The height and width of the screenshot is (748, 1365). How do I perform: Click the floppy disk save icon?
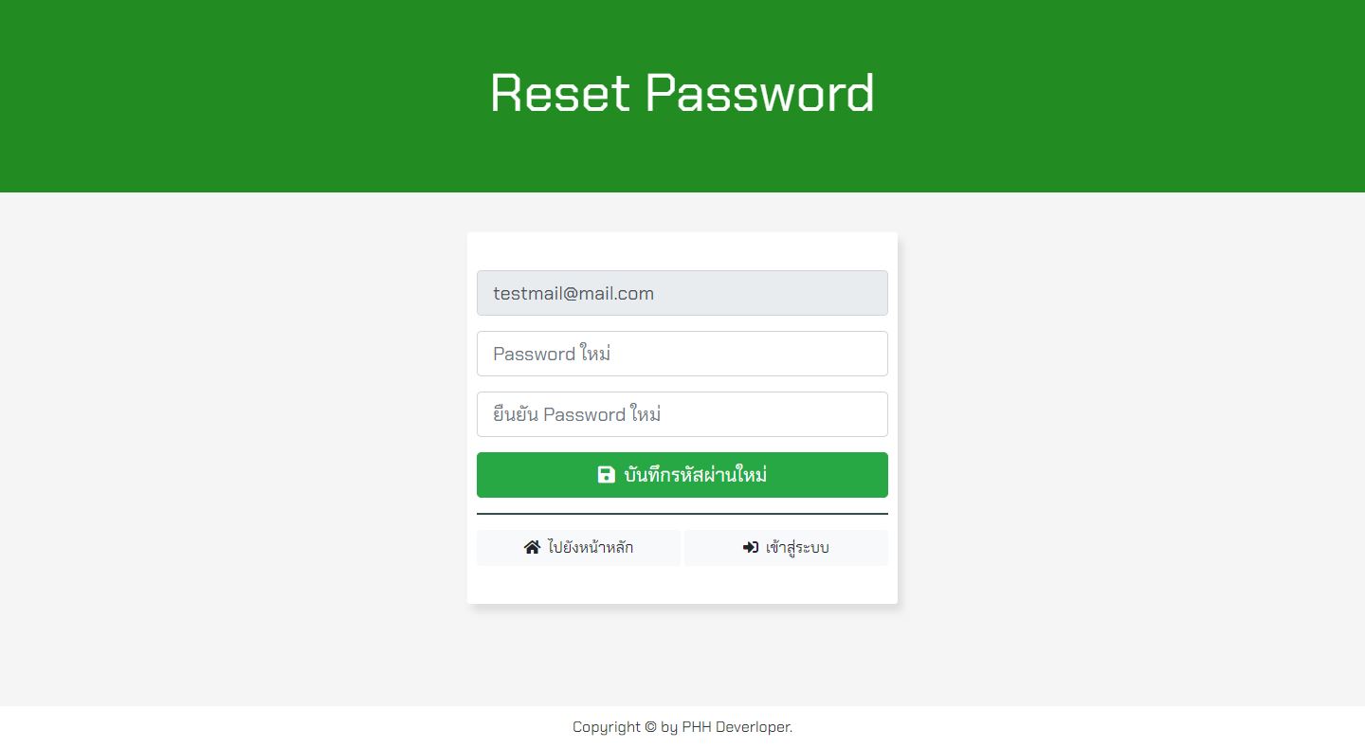click(x=607, y=475)
